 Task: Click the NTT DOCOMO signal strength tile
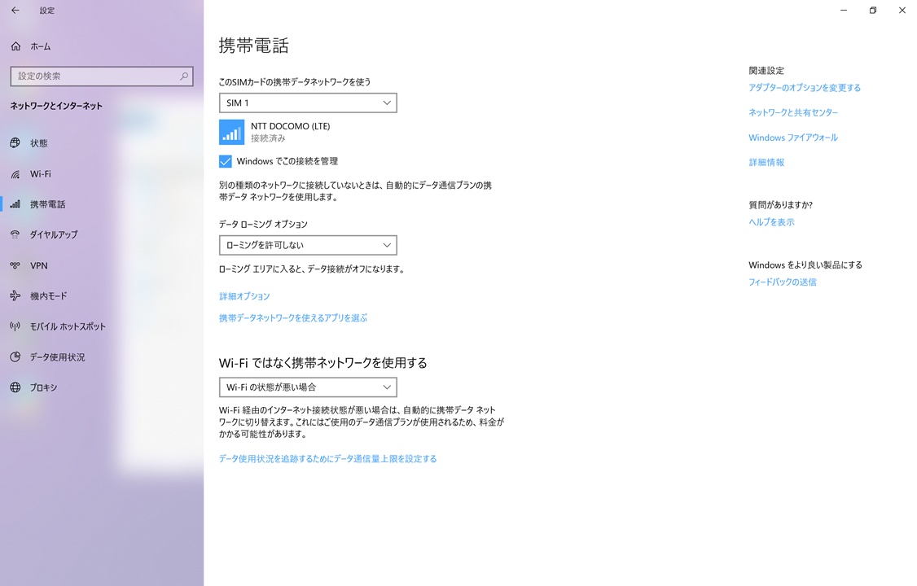pos(231,132)
